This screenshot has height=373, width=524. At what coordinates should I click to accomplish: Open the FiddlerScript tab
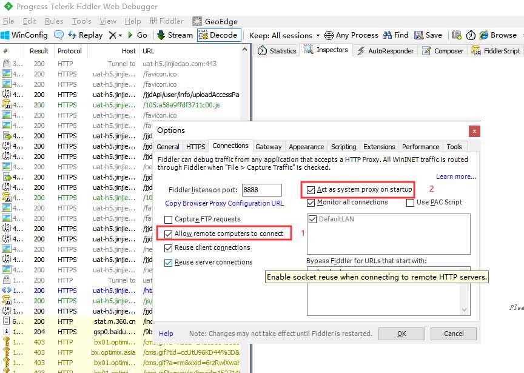point(496,51)
